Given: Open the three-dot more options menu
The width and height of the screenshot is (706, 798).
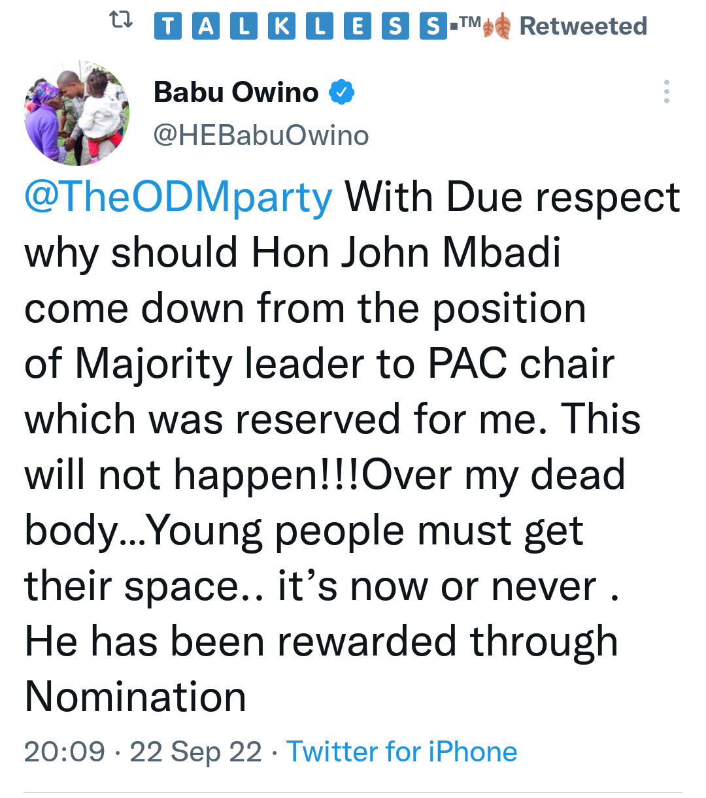Looking at the screenshot, I should (x=666, y=91).
